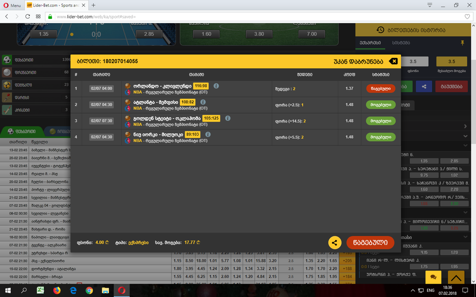The image size is (476, 297).
Task: Show info for the 105:125 Golden State match
Action: [228, 118]
